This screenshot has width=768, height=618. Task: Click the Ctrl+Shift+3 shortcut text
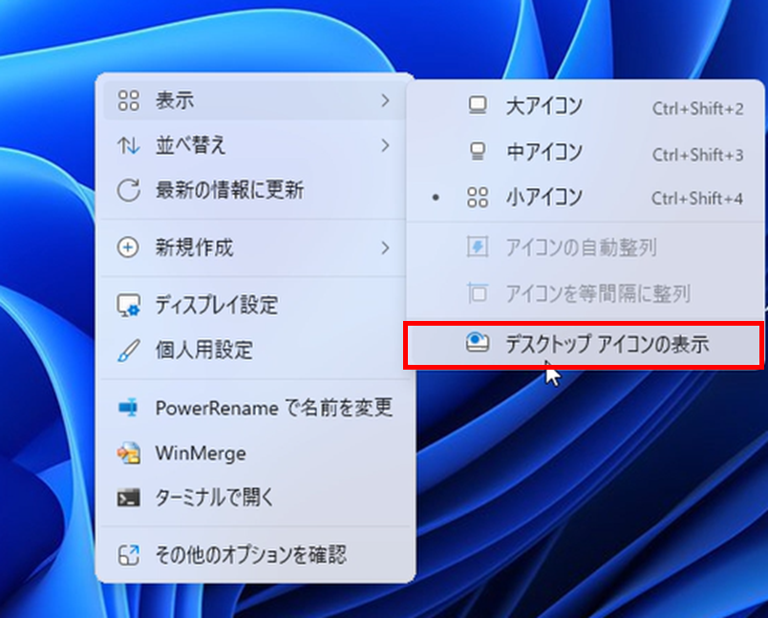click(x=698, y=155)
